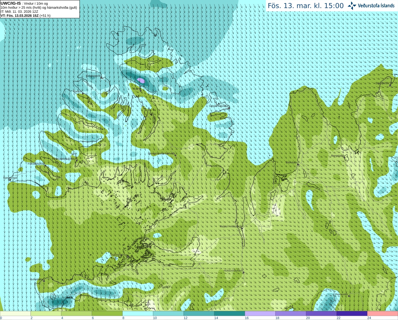Click the VT: Fös. 13.03.2026 15Z (+51 h) line

25,16
